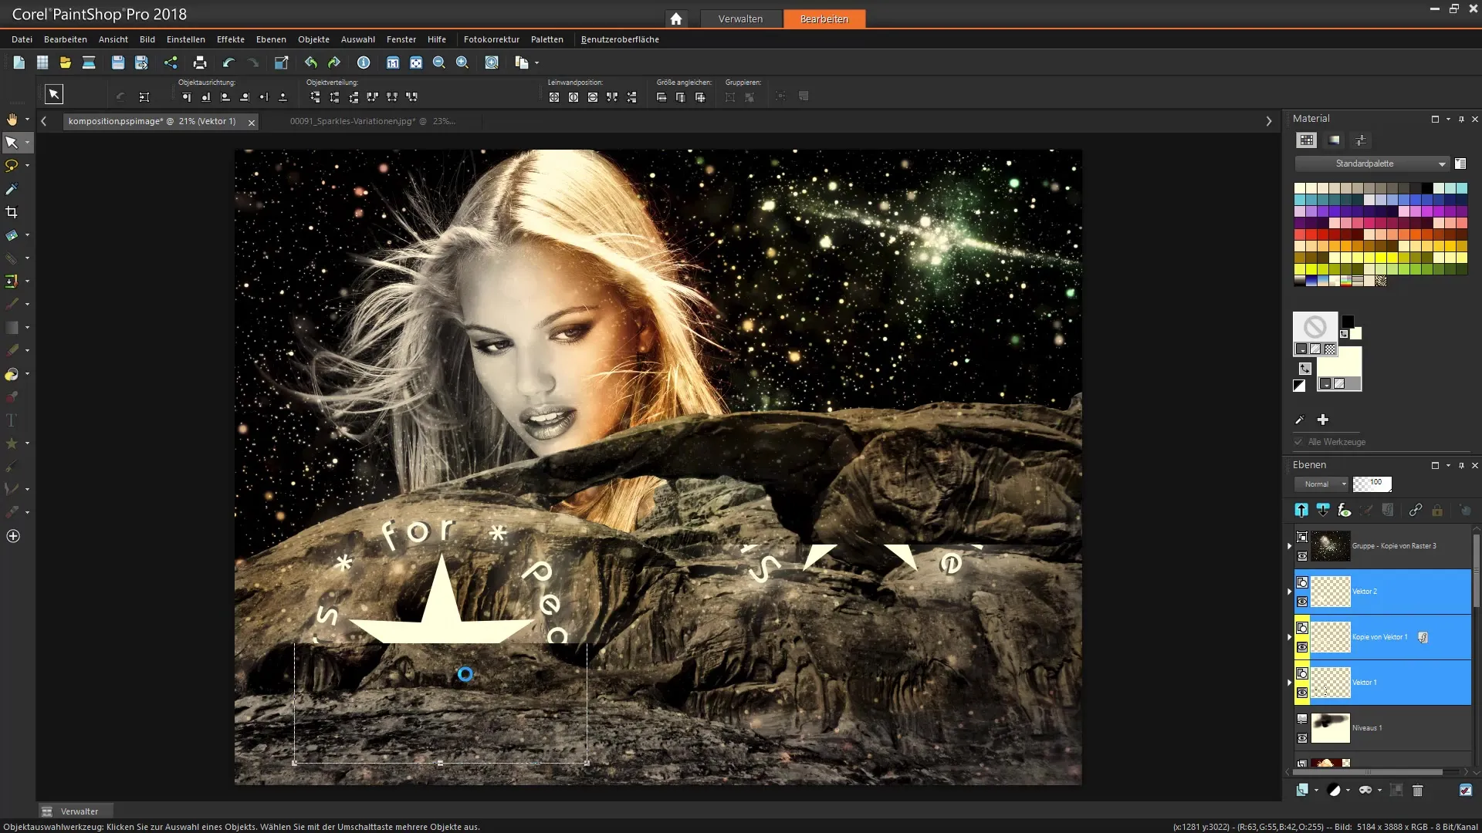Screen dimensions: 1482x833
Task: Toggle visibility of Vektor 1 layer
Action: [1302, 693]
